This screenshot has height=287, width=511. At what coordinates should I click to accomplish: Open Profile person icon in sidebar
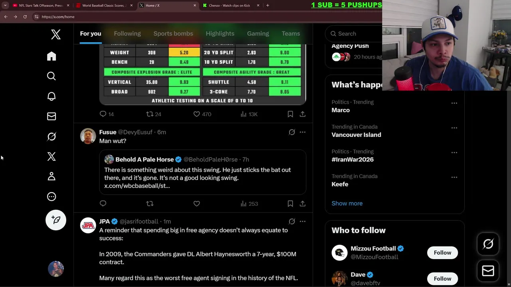tap(51, 177)
